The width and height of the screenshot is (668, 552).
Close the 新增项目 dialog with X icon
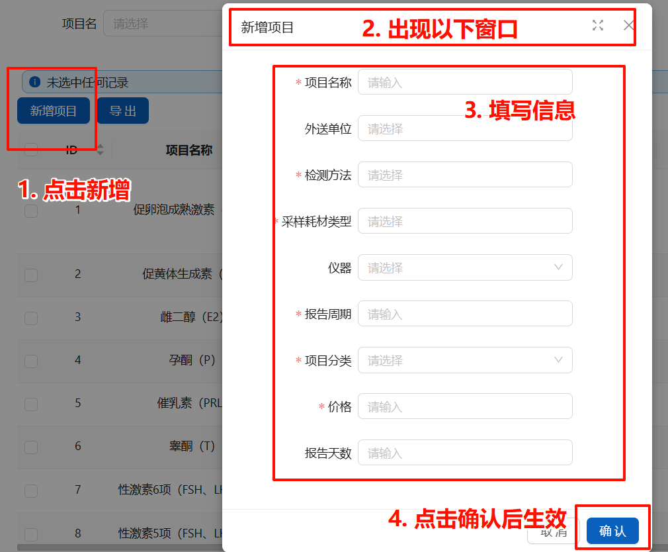click(628, 26)
